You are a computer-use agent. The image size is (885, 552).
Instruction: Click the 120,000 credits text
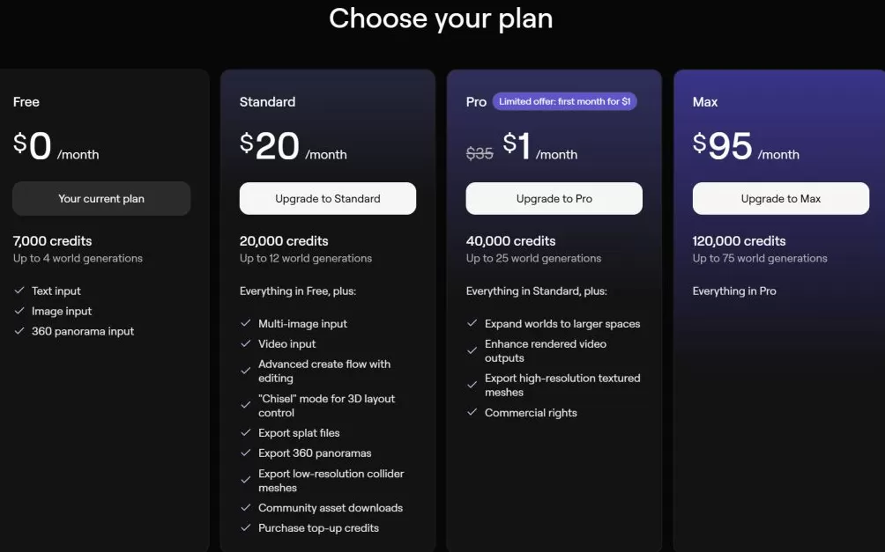pos(739,241)
